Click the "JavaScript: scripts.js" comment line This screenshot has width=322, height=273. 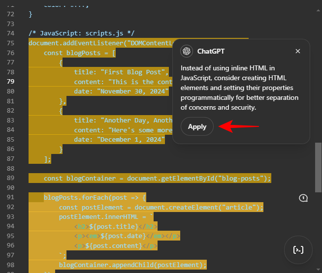(82, 33)
